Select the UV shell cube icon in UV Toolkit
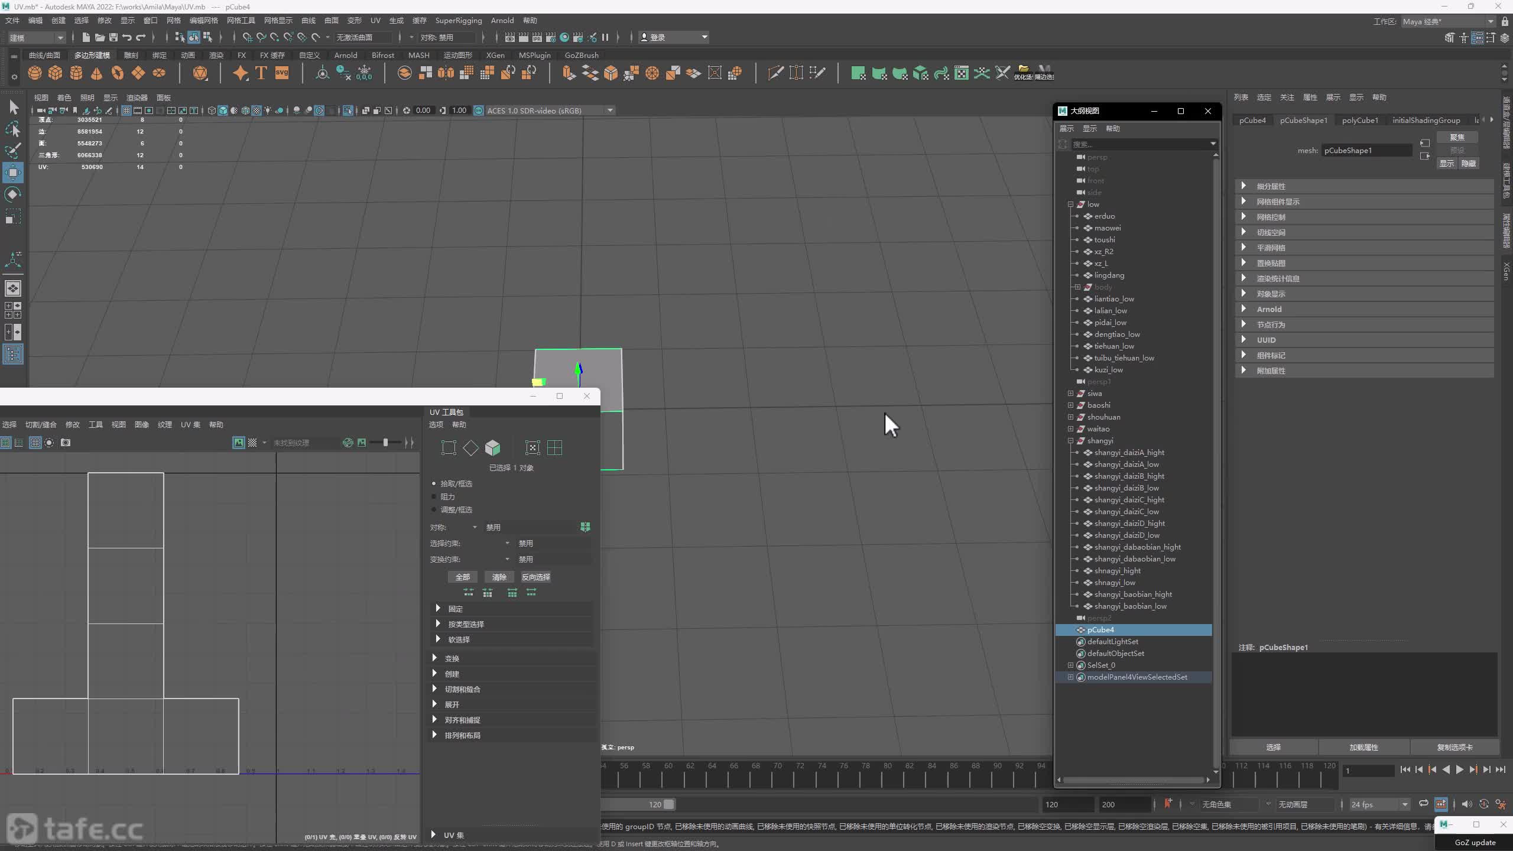This screenshot has height=851, width=1513. coord(492,448)
